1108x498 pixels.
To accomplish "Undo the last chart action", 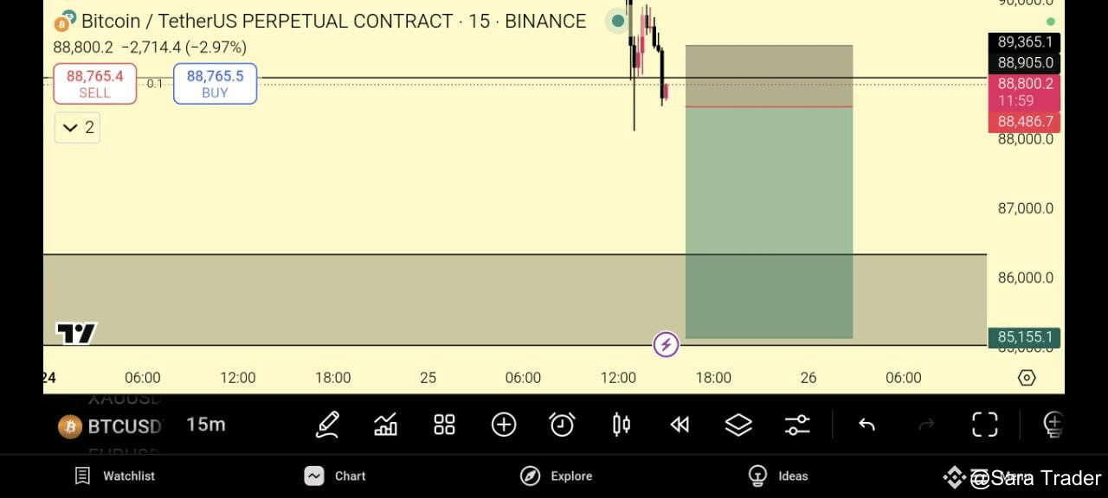I will [x=866, y=425].
